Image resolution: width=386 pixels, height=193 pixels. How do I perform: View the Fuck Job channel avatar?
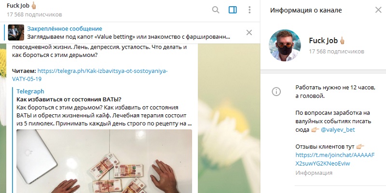tap(285, 45)
